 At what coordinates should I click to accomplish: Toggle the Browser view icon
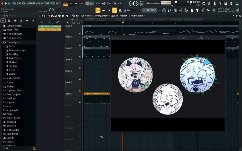(186, 10)
